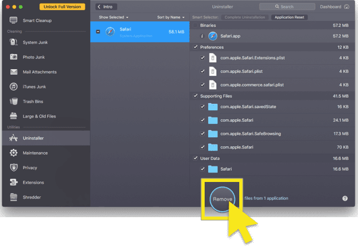Open the Maintenance utility
The image size is (358, 247).
(35, 153)
